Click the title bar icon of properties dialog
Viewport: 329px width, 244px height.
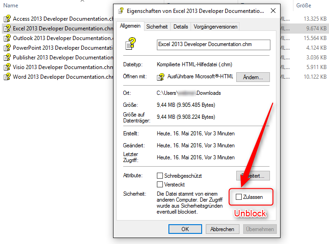[121, 11]
